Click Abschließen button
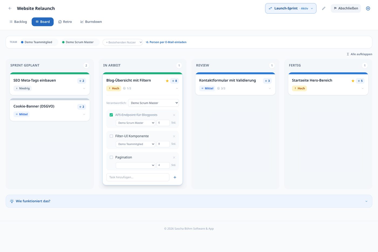The image size is (378, 252). (x=346, y=8)
